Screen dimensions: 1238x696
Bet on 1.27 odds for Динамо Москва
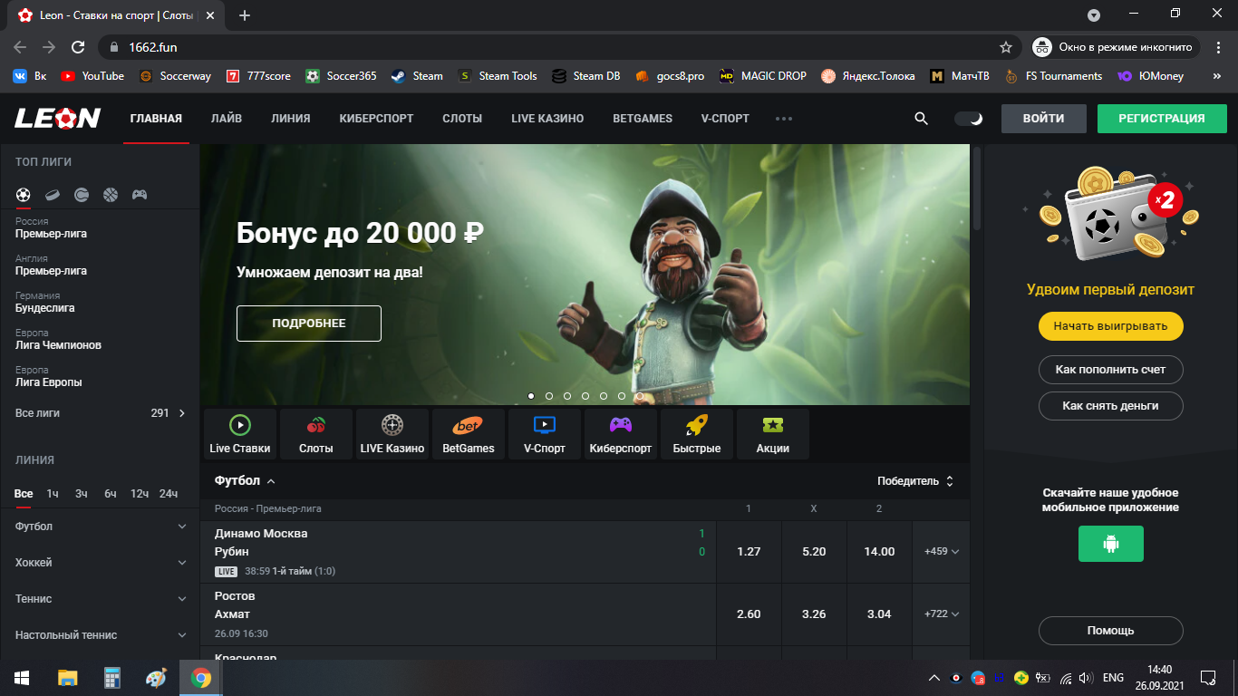[749, 552]
